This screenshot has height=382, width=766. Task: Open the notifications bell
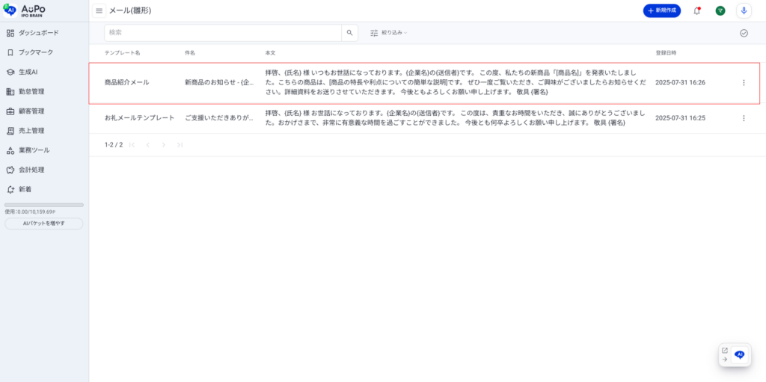click(697, 10)
